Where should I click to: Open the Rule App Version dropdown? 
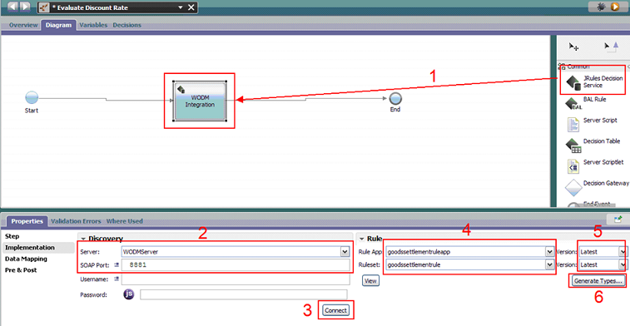(x=623, y=252)
